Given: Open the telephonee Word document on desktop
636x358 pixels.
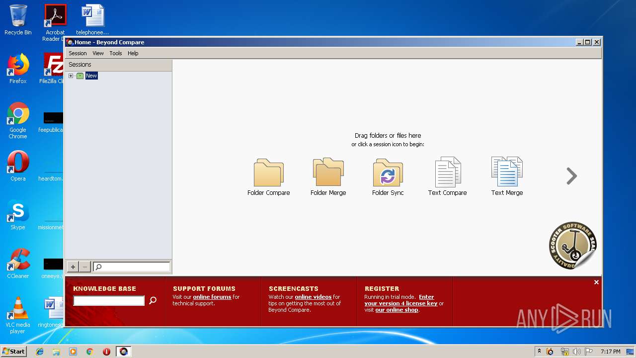Looking at the screenshot, I should (92, 20).
